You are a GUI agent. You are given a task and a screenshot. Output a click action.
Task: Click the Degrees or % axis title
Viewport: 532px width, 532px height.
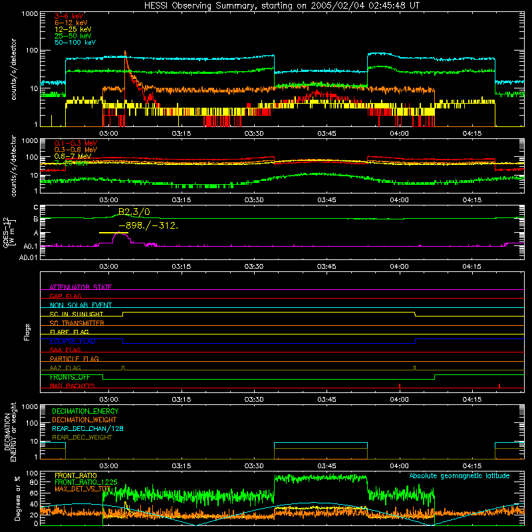coord(18,498)
